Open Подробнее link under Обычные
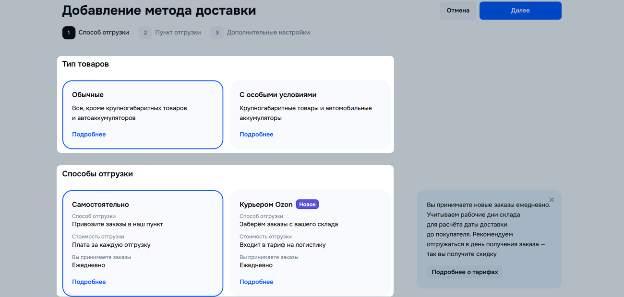The height and width of the screenshot is (297, 624). 89,135
